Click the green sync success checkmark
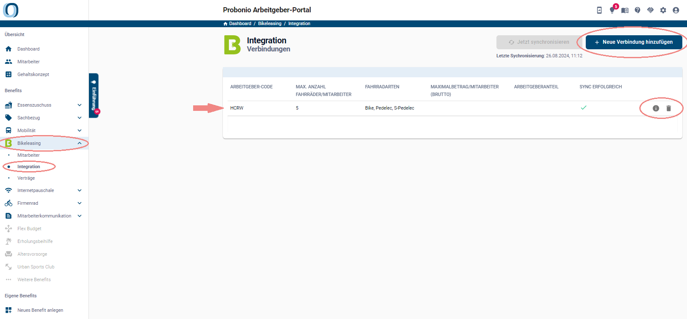 pyautogui.click(x=584, y=107)
